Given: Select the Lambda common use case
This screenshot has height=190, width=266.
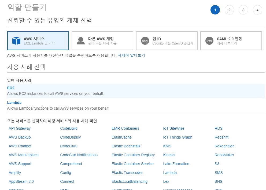Looking at the screenshot, I should pyautogui.click(x=136, y=106).
